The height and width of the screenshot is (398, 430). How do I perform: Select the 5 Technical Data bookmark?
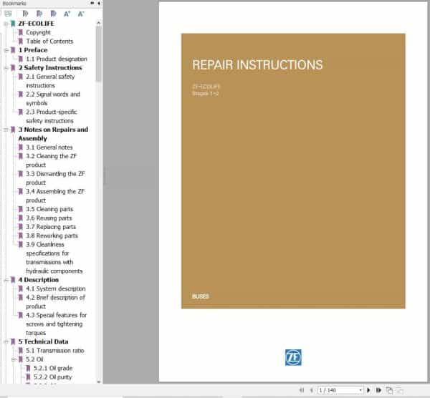pos(43,341)
